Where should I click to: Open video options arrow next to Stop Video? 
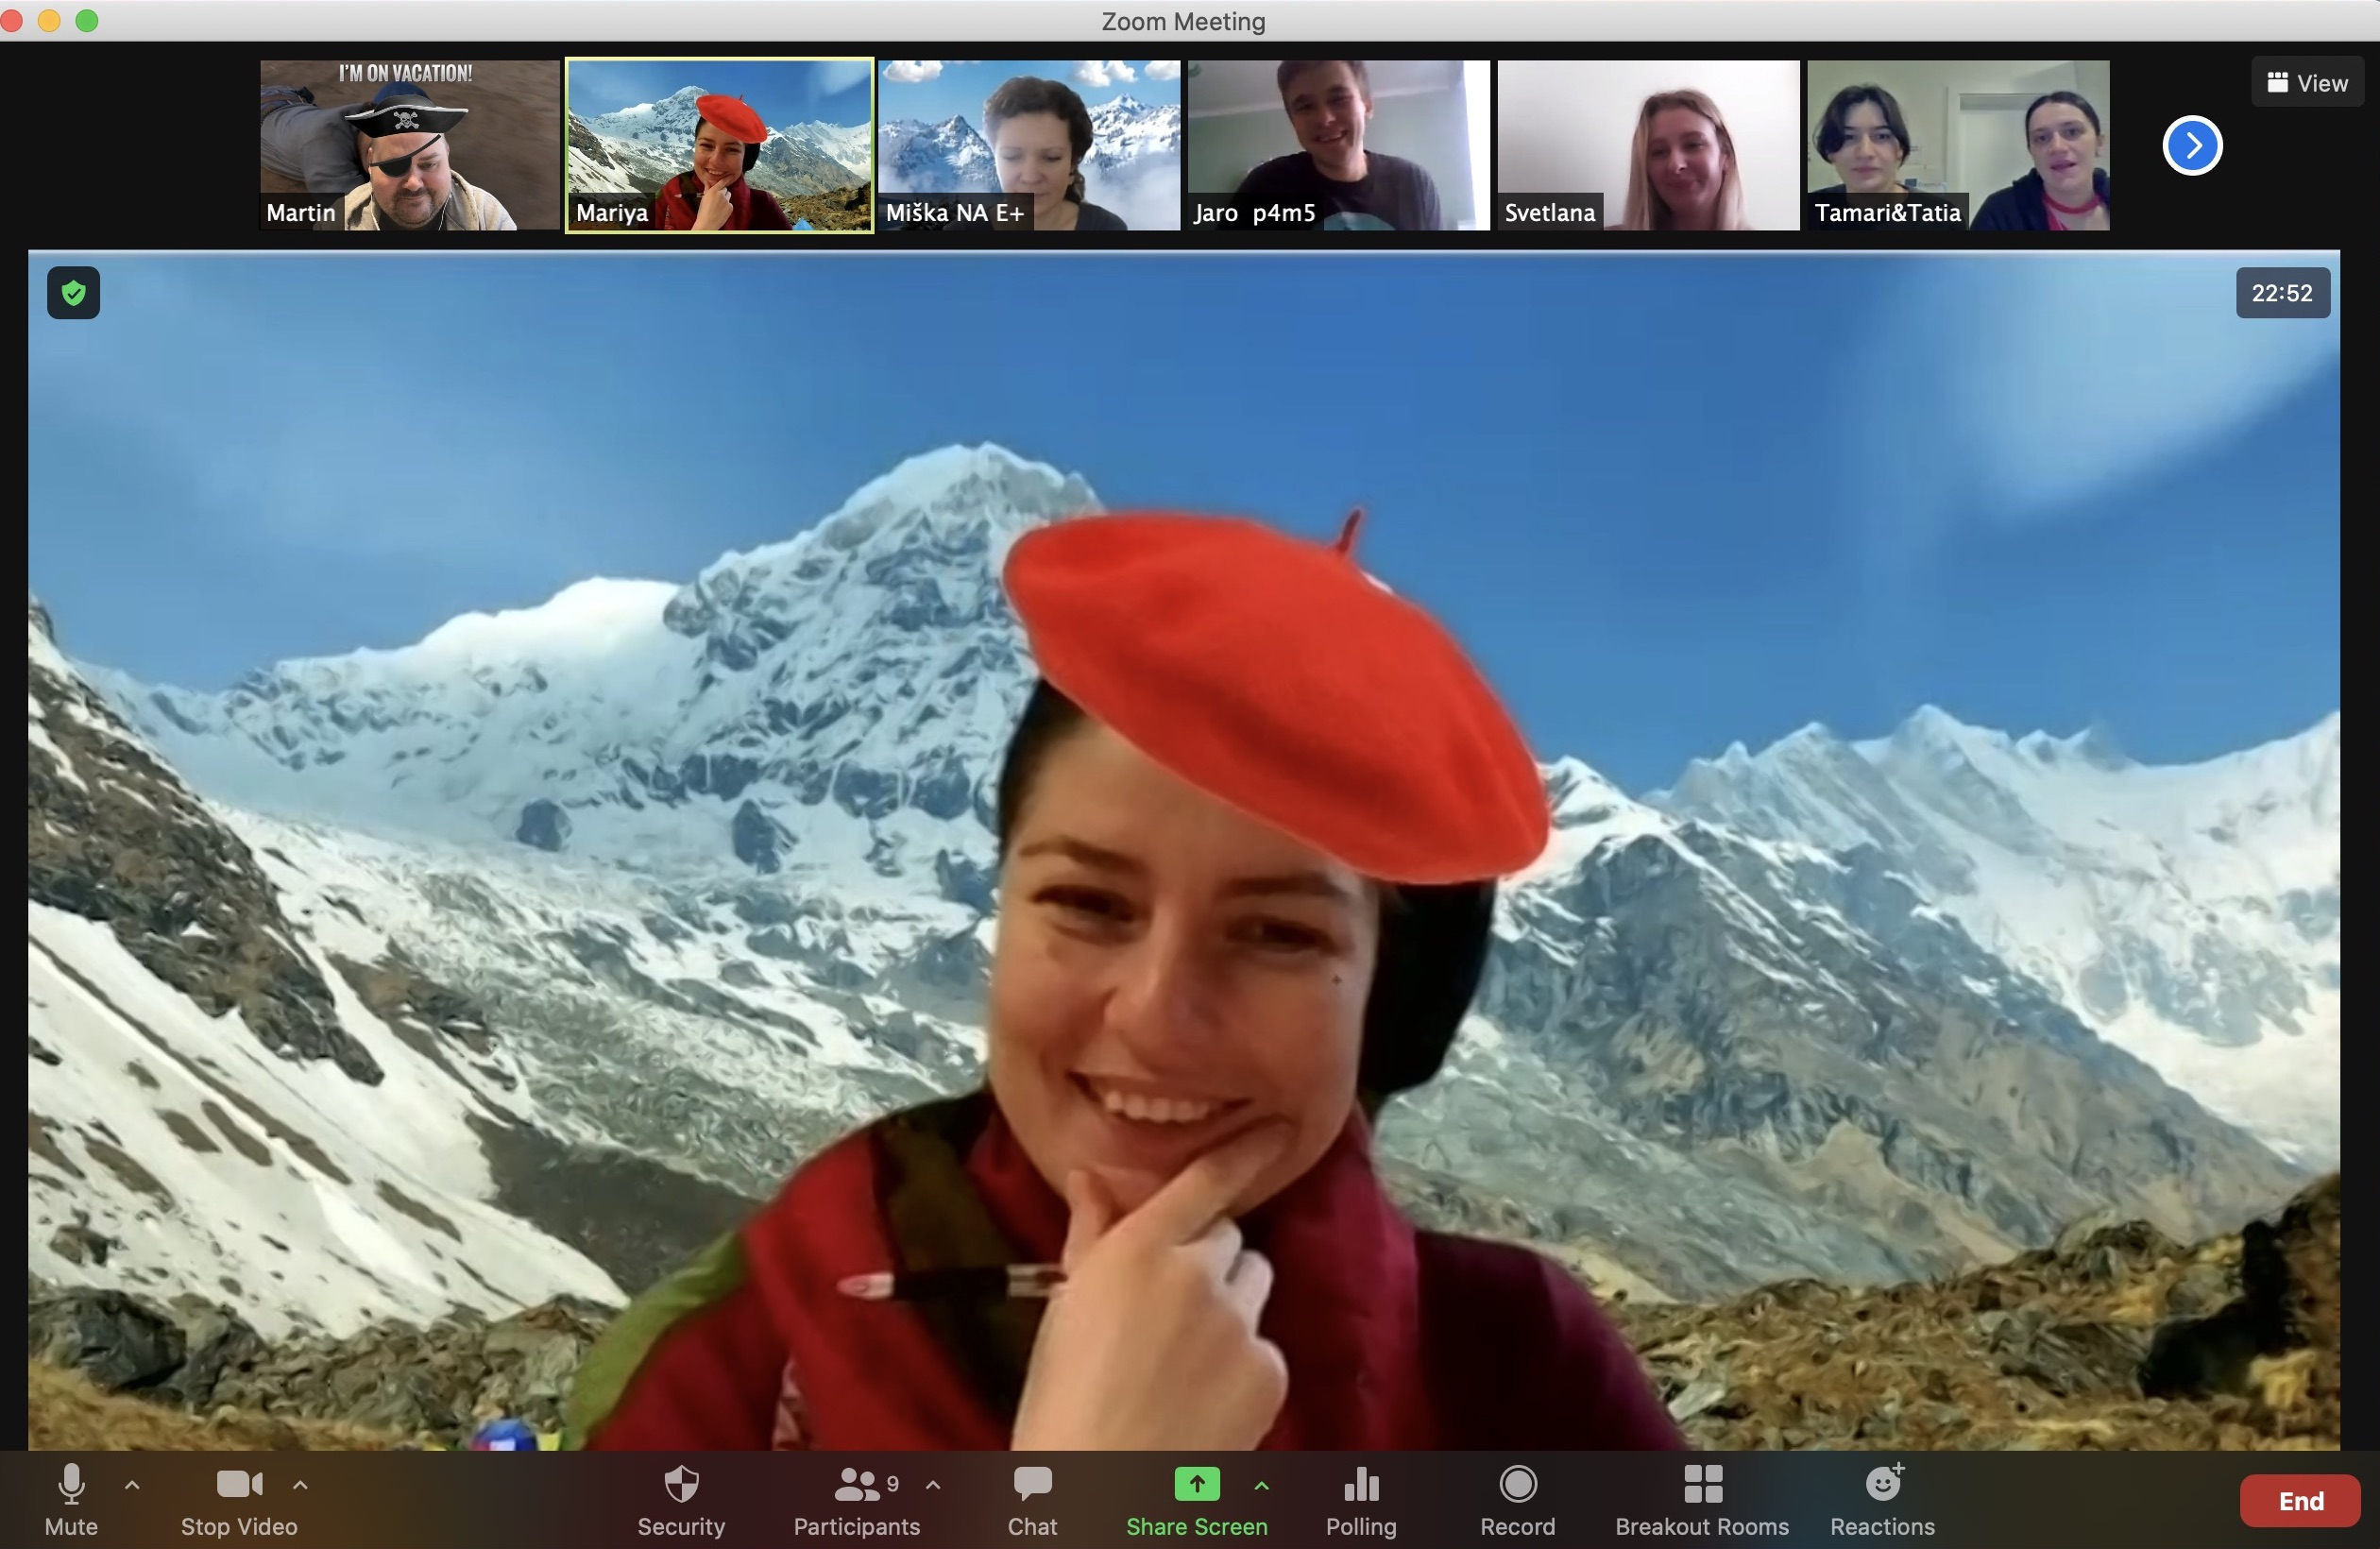click(300, 1485)
